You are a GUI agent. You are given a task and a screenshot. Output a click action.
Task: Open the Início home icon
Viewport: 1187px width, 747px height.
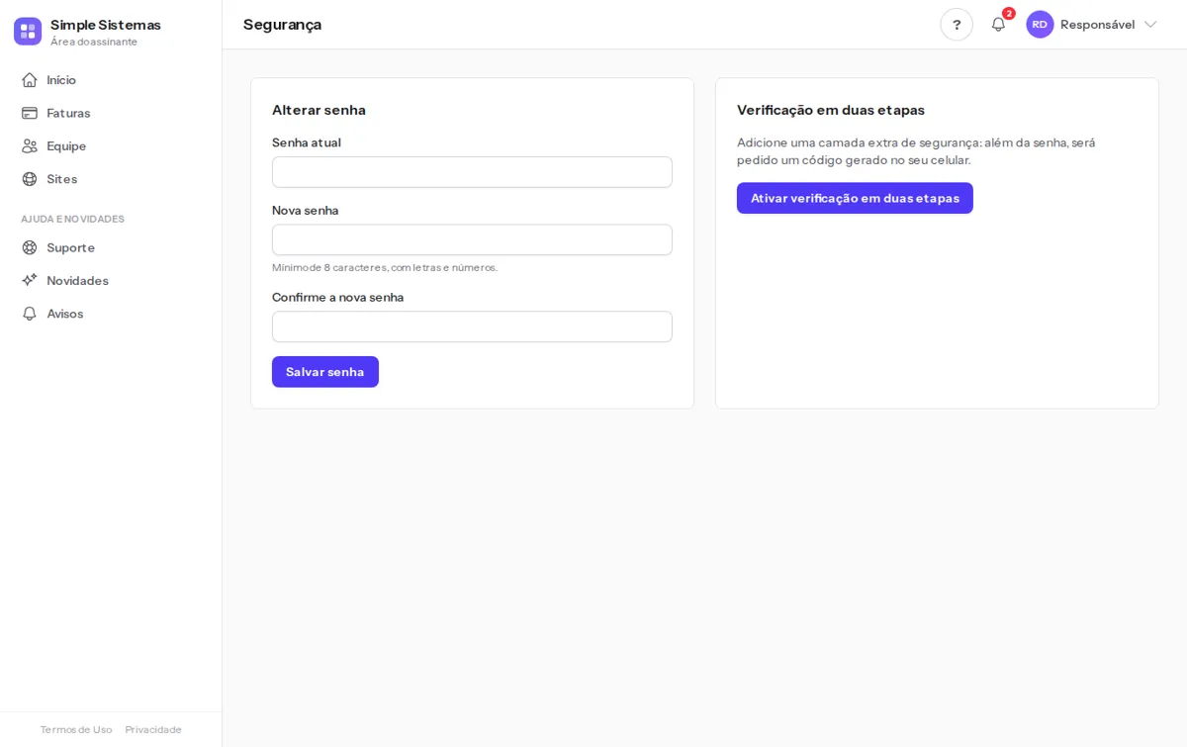click(30, 80)
